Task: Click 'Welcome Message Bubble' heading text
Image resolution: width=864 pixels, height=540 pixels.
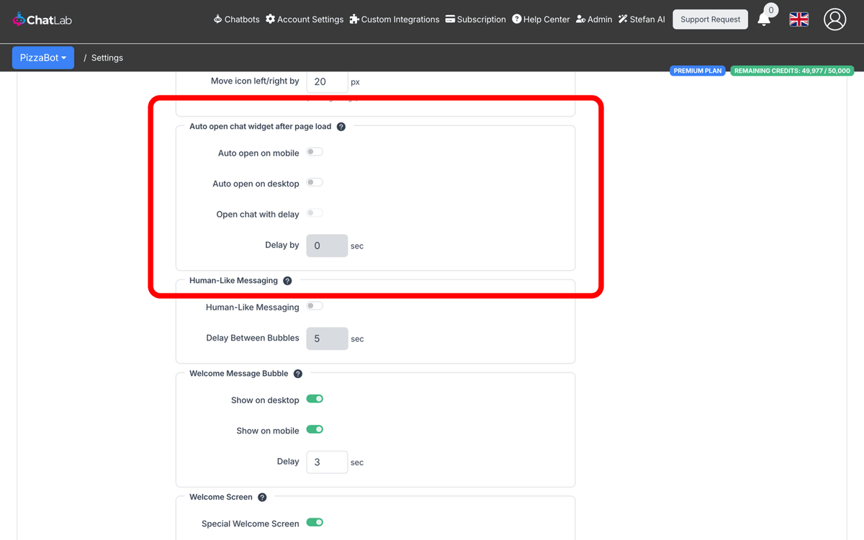Action: point(238,374)
